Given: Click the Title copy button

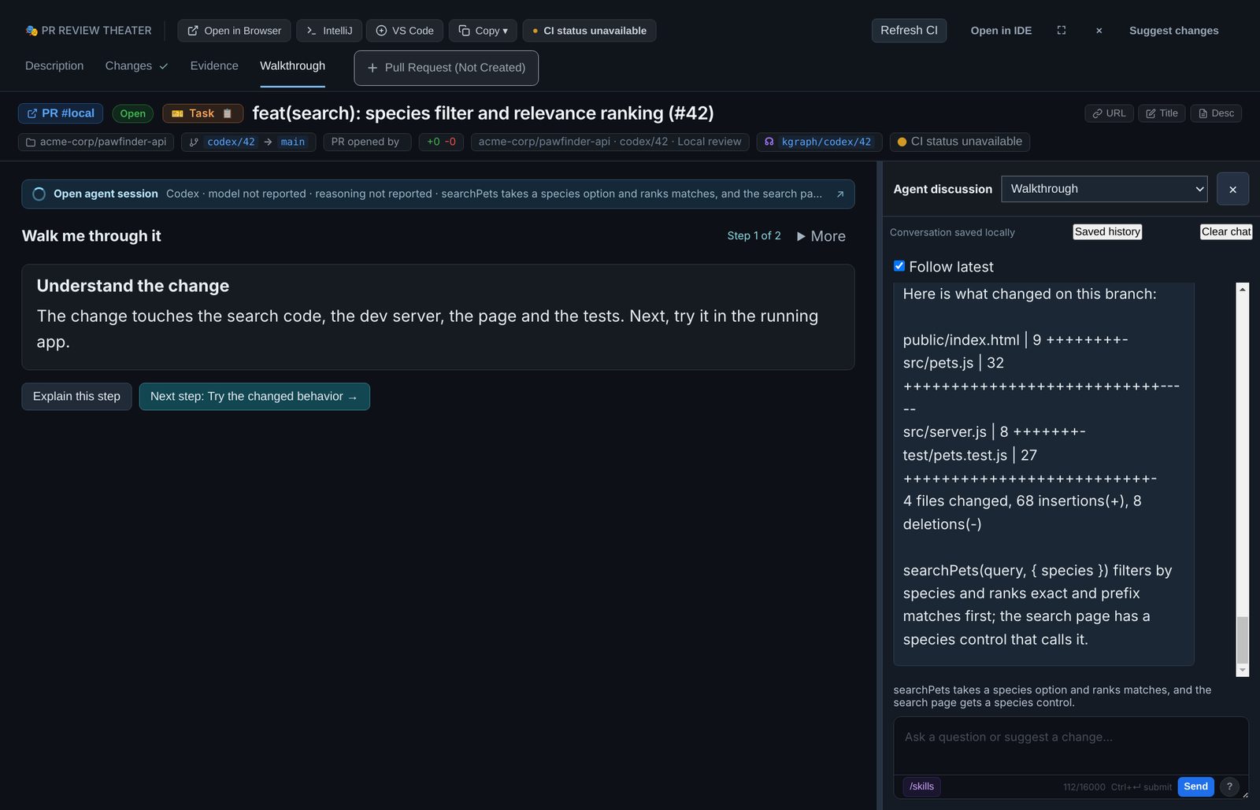Looking at the screenshot, I should (x=1162, y=113).
